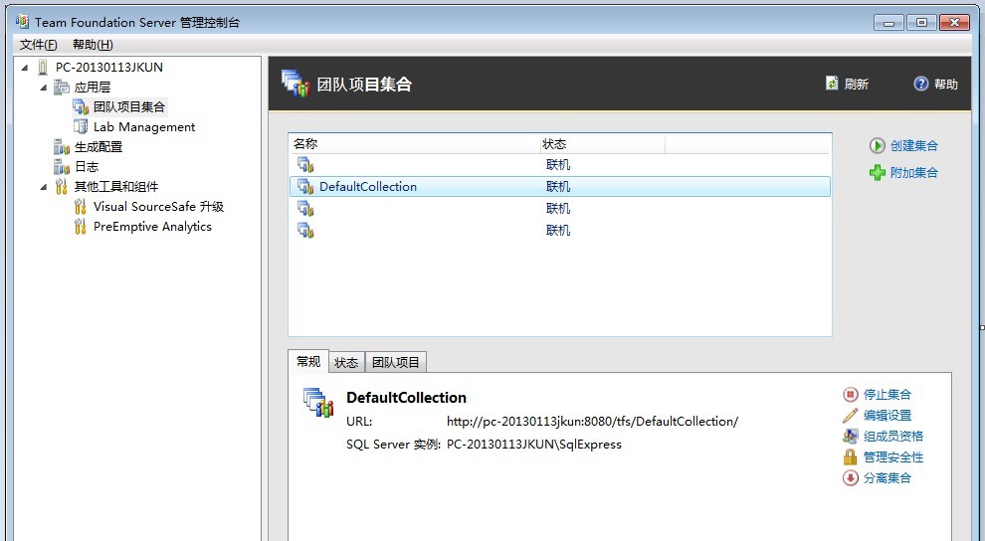Click 联机 status in DefaultCollection row
Image resolution: width=985 pixels, height=541 pixels.
coord(558,186)
